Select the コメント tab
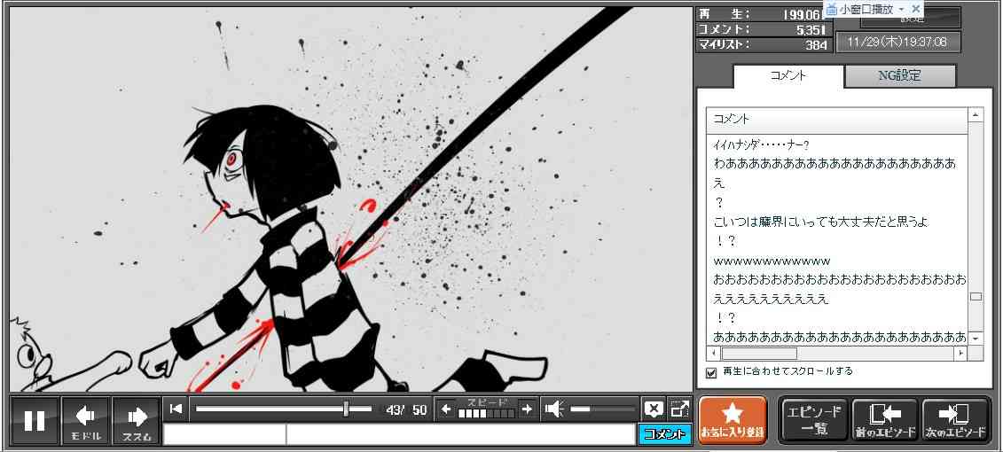Viewport: 1003px width, 452px height. pyautogui.click(x=788, y=76)
